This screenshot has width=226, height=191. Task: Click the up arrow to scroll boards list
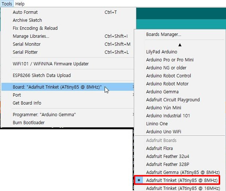(x=180, y=45)
